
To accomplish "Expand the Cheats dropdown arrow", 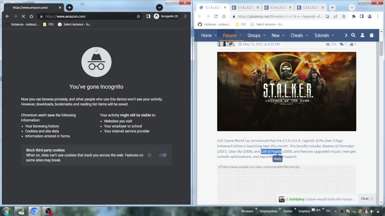I will (306, 35).
